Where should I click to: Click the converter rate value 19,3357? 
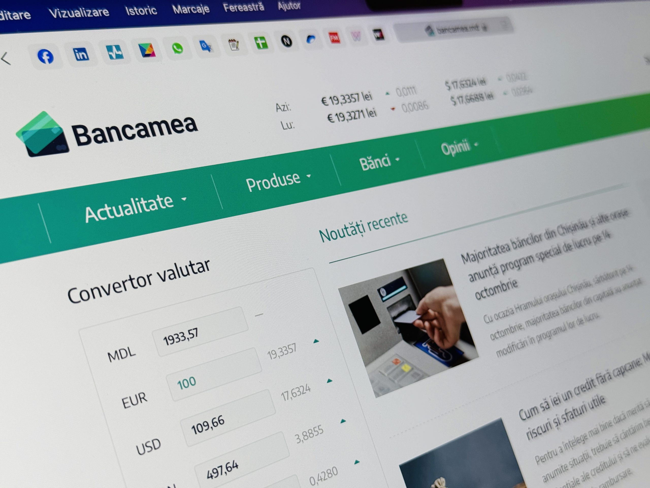pos(282,352)
